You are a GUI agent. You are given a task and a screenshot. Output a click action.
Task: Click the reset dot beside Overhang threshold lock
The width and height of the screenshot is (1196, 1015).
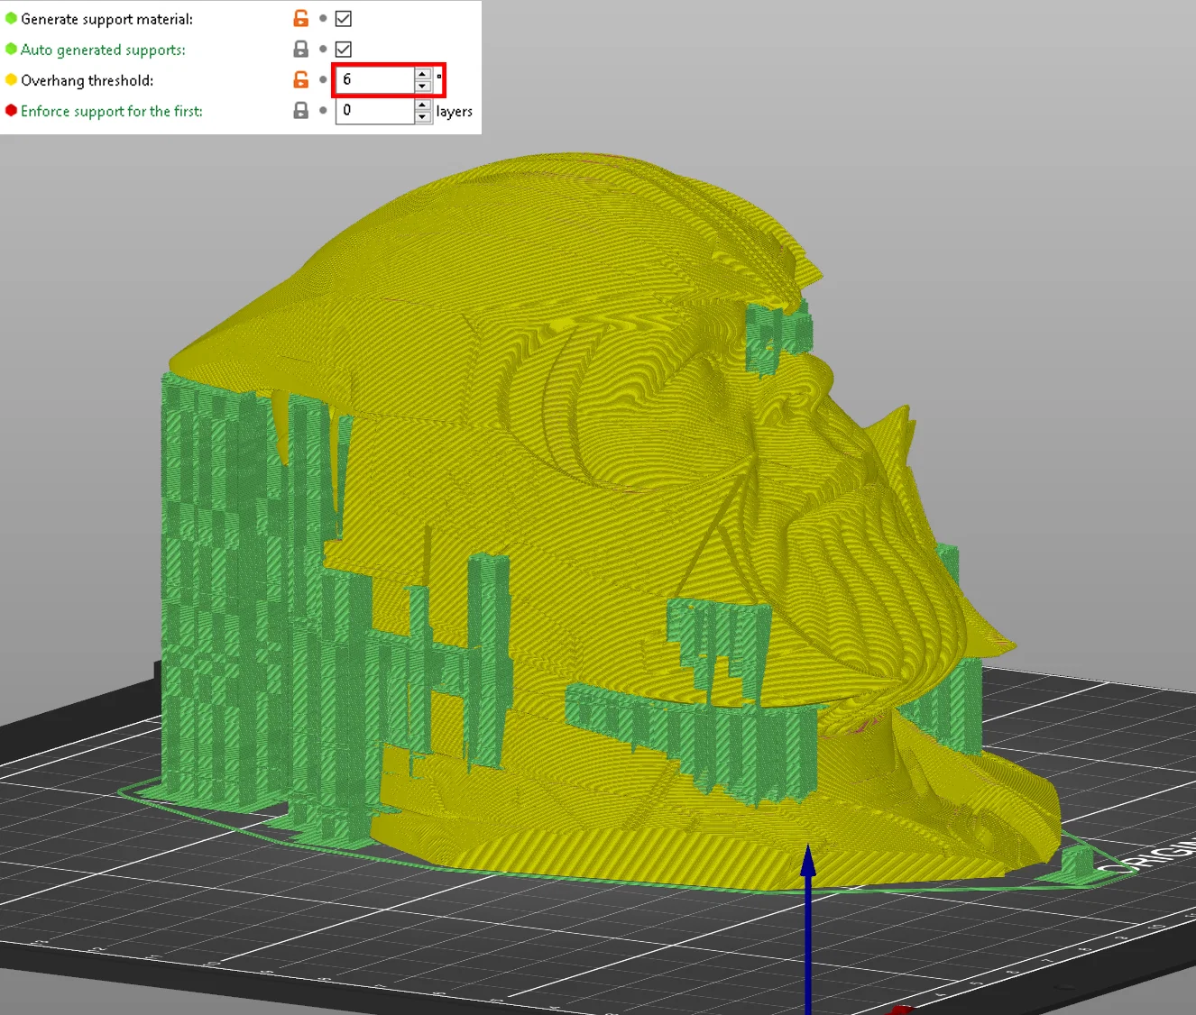coord(323,79)
